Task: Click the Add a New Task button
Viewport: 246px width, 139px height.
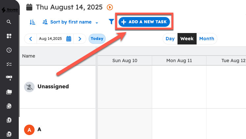Action: click(x=144, y=22)
